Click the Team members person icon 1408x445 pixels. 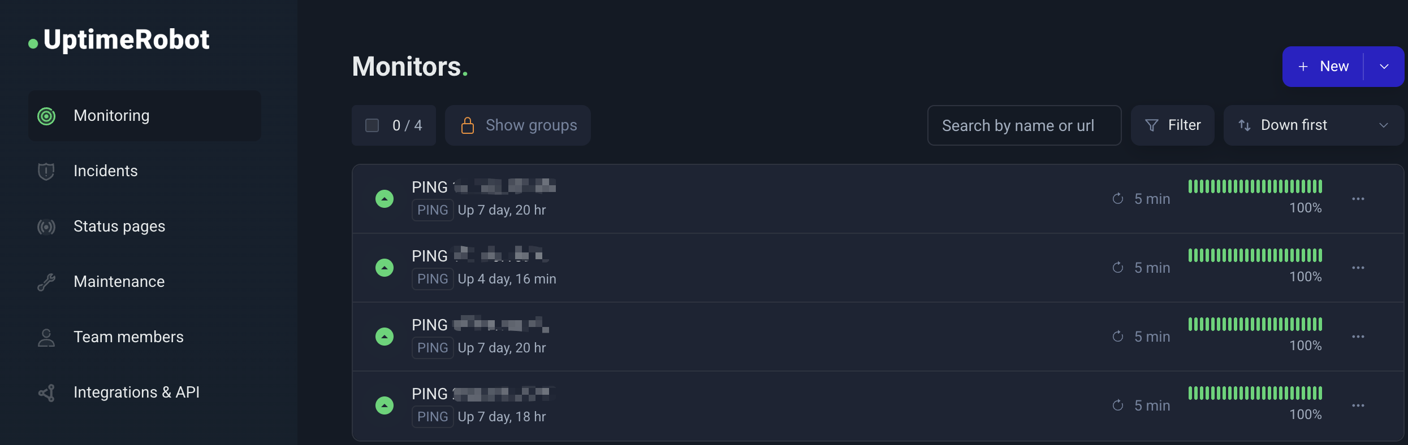pos(46,338)
